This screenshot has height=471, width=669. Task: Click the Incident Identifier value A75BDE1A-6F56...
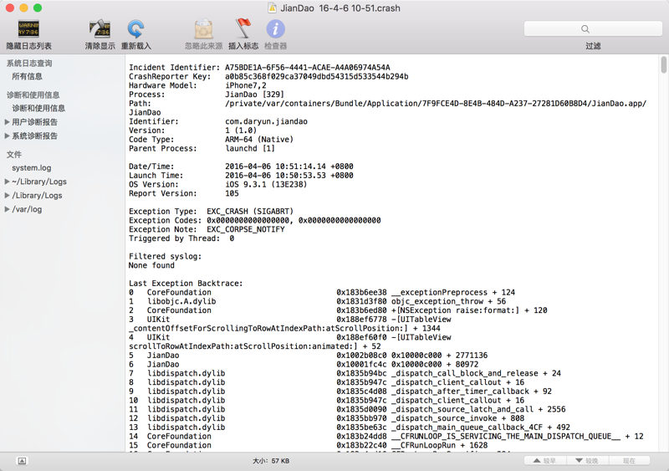(307, 68)
